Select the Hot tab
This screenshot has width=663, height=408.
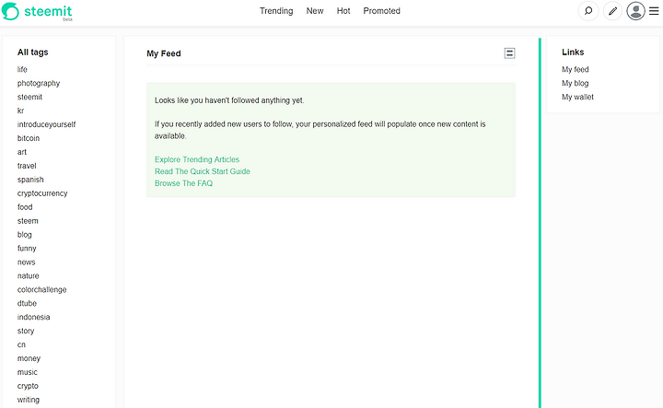coord(343,11)
